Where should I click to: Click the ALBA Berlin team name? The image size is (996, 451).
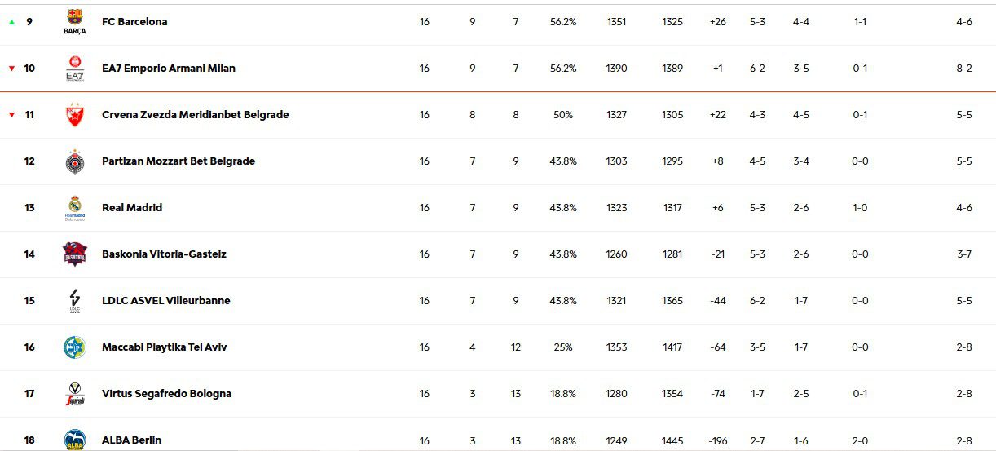click(x=132, y=440)
